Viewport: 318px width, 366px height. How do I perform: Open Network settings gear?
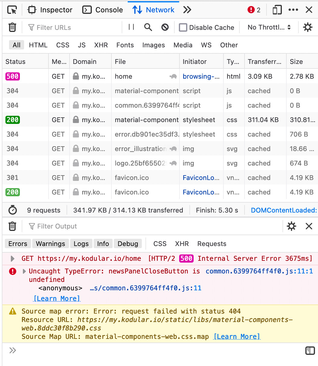coord(307,27)
